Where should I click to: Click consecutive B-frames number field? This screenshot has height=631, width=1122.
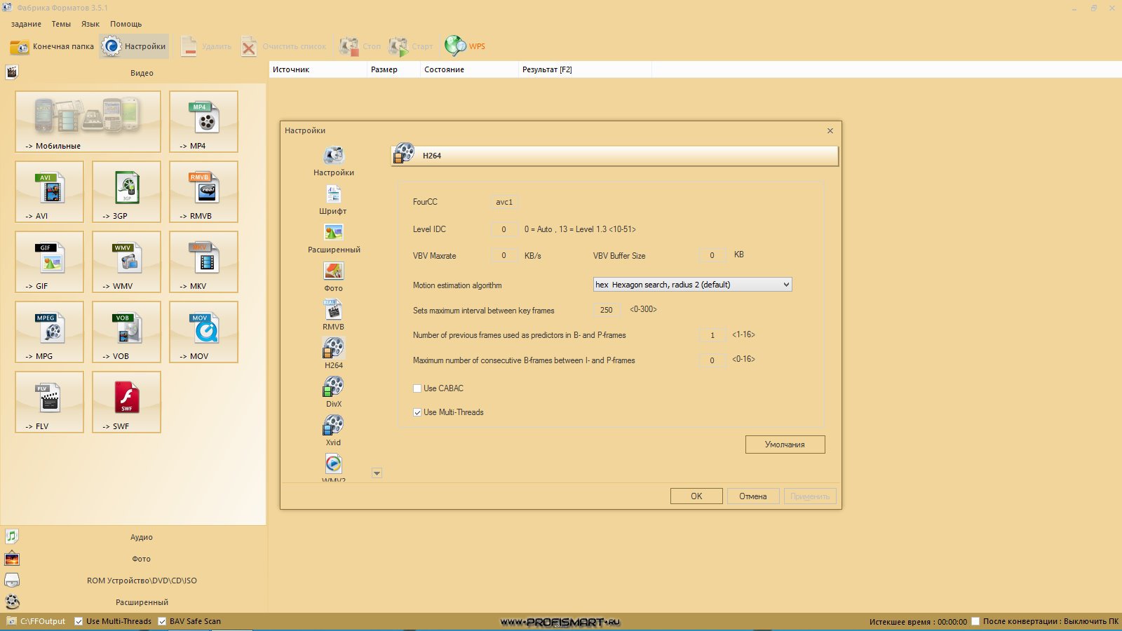(x=712, y=360)
